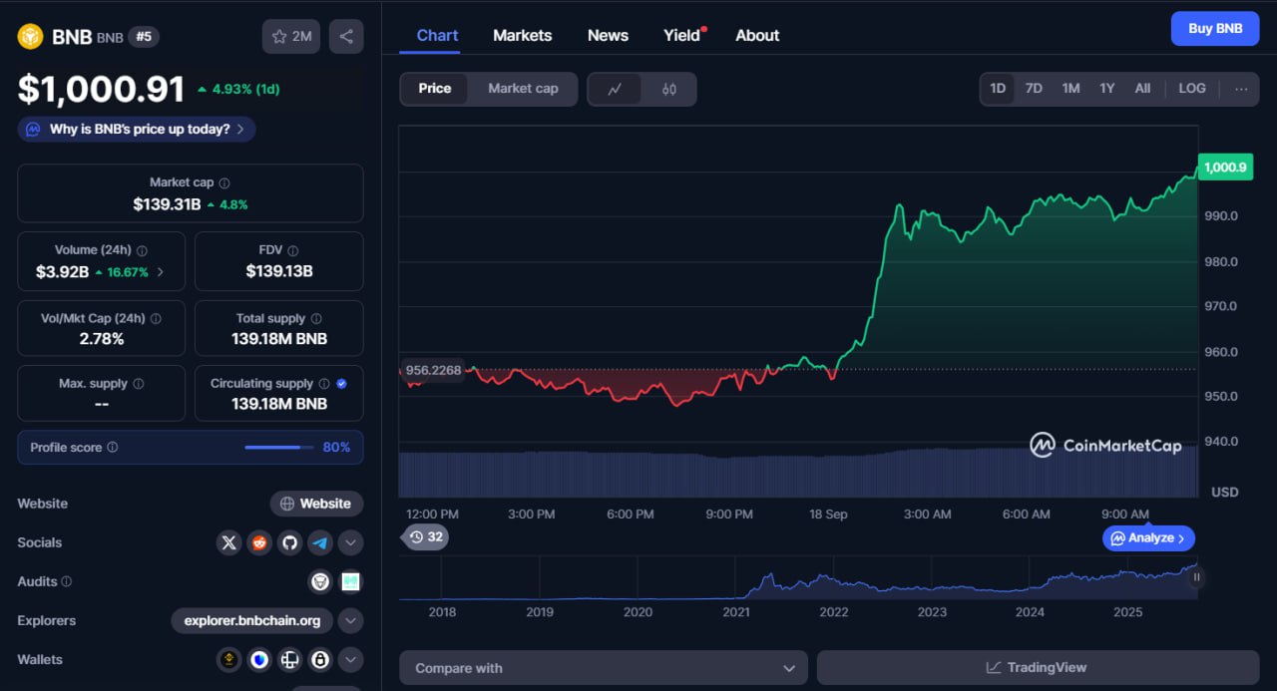Switch to the Yield tab
Screen dimensions: 1277x691
(682, 36)
